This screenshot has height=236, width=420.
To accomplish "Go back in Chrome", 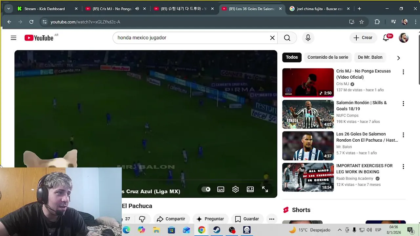I will pos(9,22).
